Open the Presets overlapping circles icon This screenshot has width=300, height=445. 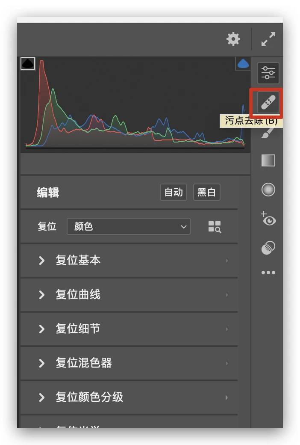tap(268, 247)
